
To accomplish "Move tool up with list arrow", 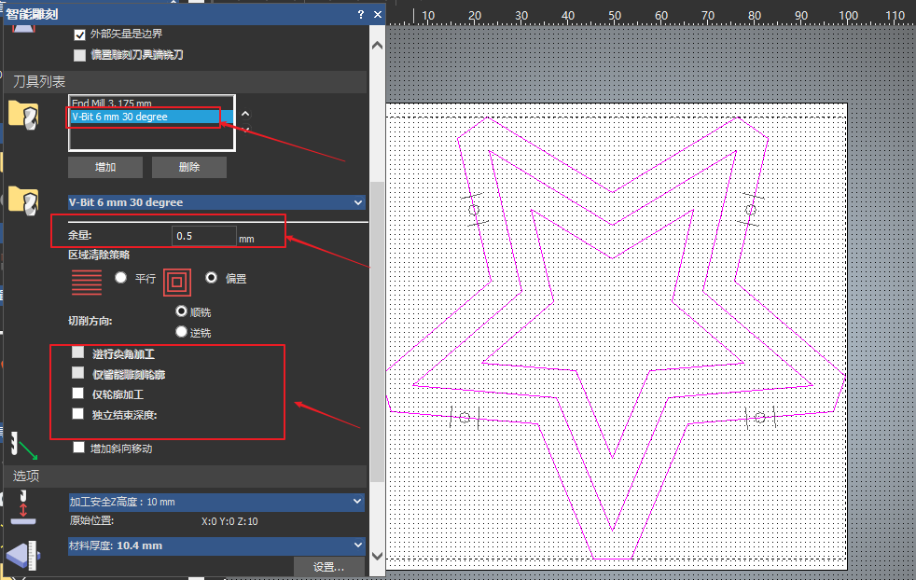I will (246, 114).
